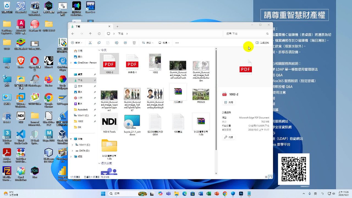
Task: Navigate up one folder level with up arrow
Action: tap(90, 34)
